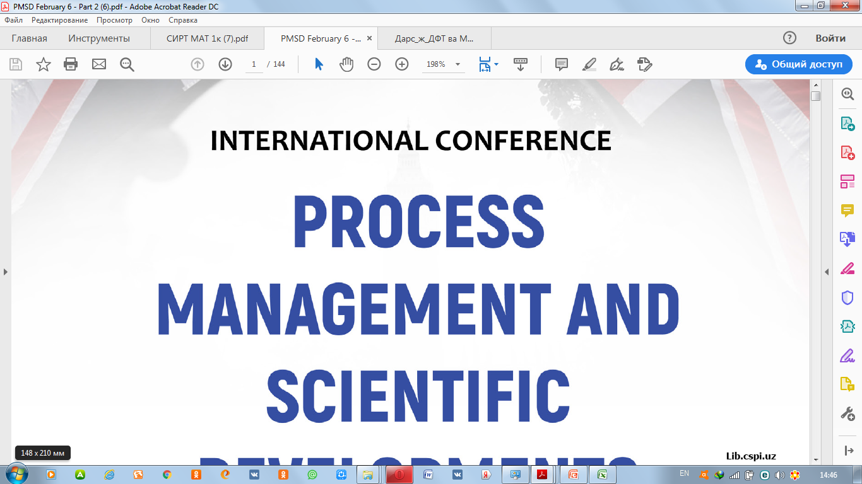The height and width of the screenshot is (484, 862).
Task: Click the Войти sign-in button
Action: pos(830,38)
